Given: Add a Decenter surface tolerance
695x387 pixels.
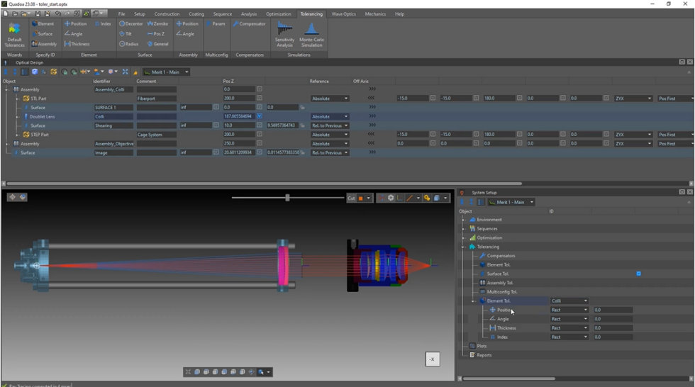Looking at the screenshot, I should point(131,24).
